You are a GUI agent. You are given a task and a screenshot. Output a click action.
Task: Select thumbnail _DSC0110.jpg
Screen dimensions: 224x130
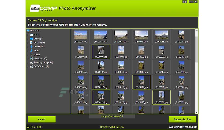click(121, 67)
